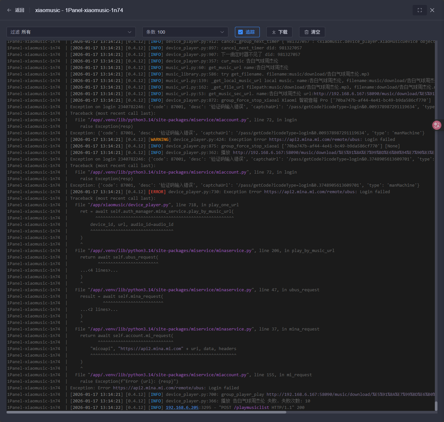Close the log viewer panel
This screenshot has height=422, width=444.
(432, 10)
